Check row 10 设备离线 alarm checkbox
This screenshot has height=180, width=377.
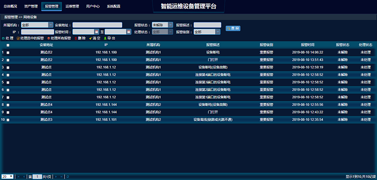8,120
